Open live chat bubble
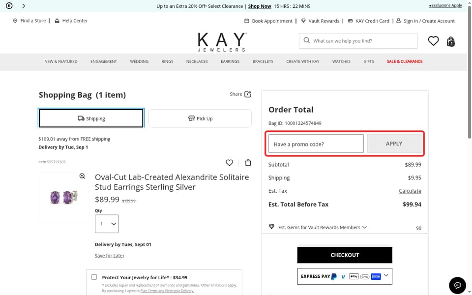472x295 pixels. click(457, 285)
